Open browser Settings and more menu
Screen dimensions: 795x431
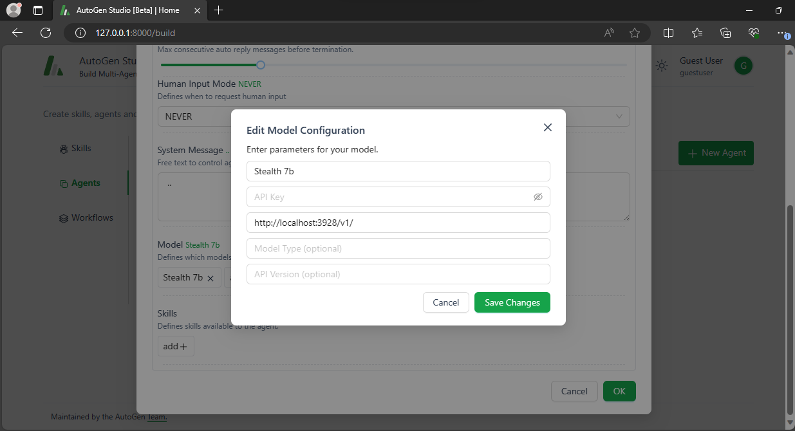[x=782, y=33]
